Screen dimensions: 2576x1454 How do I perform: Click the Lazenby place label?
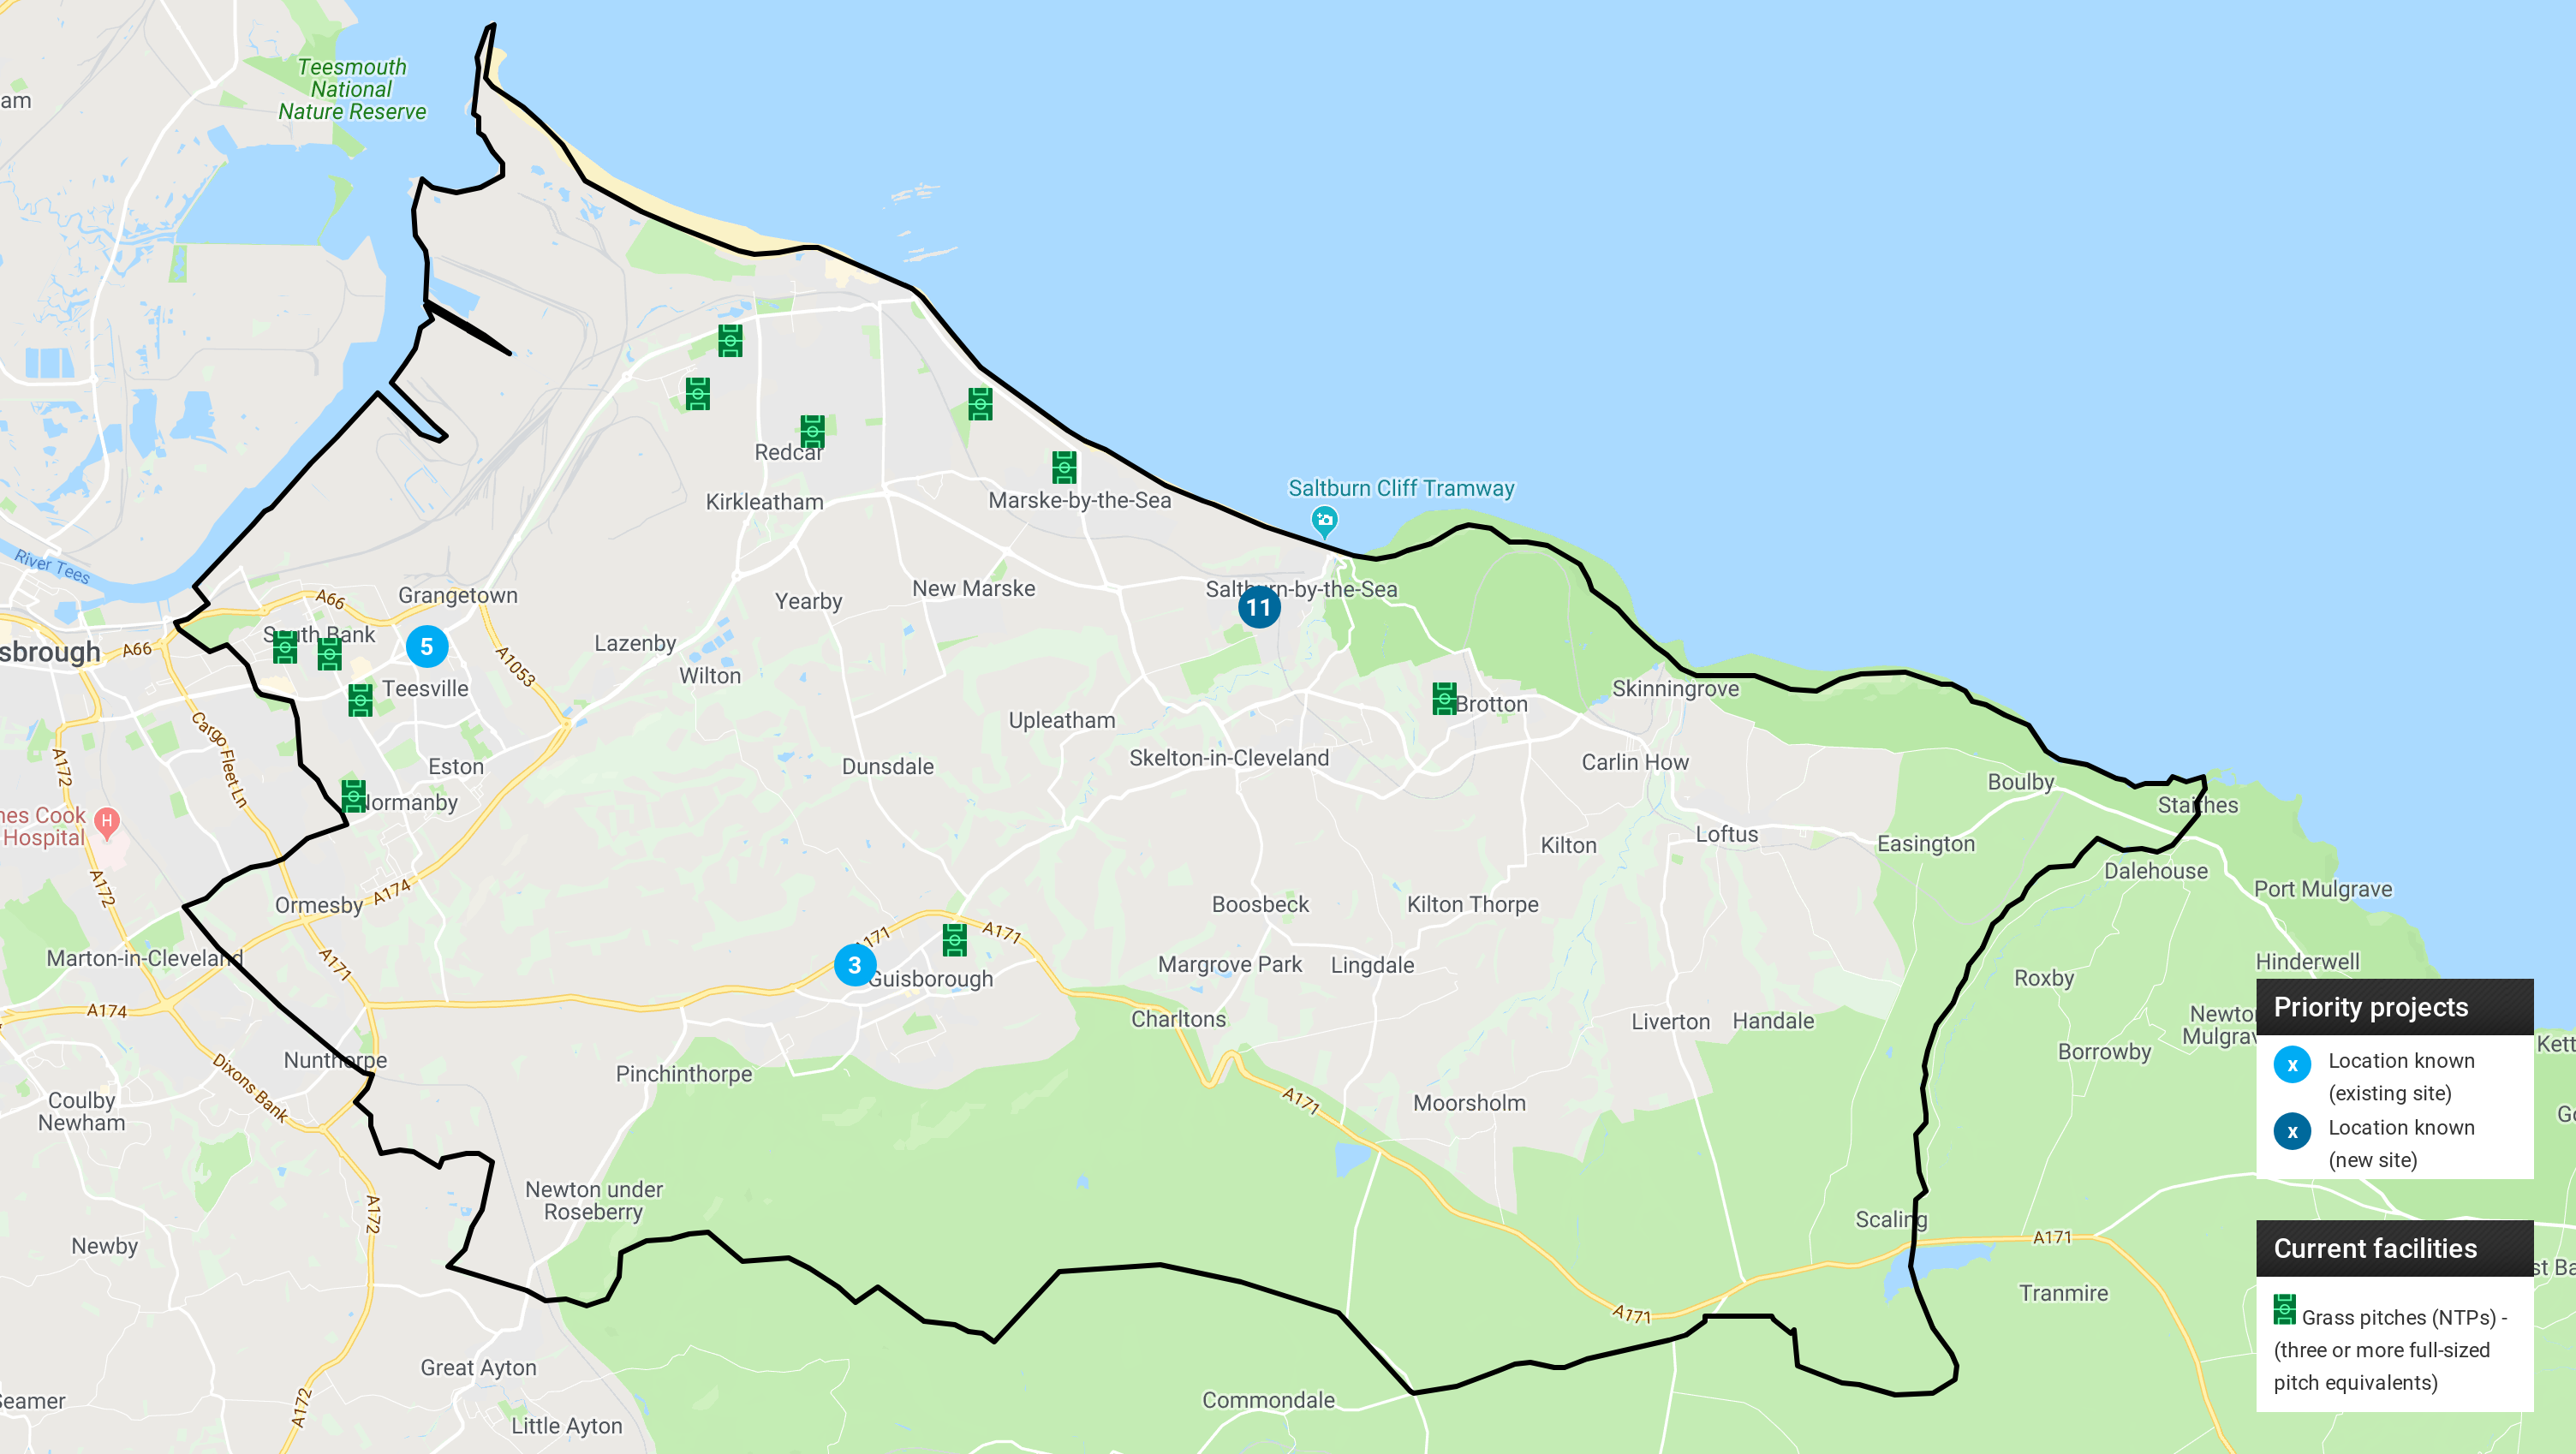[x=636, y=644]
